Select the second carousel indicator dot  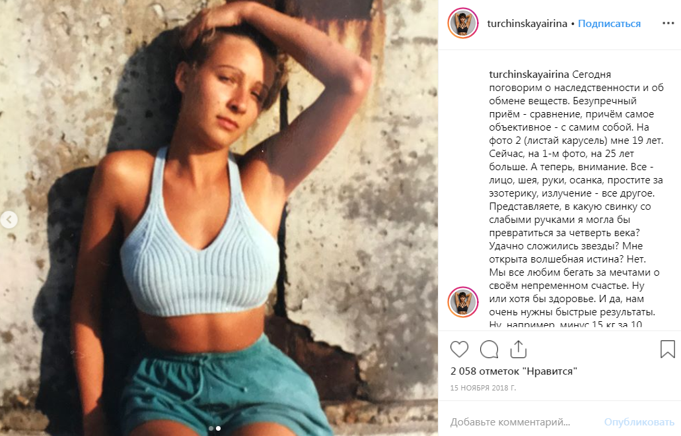click(219, 428)
